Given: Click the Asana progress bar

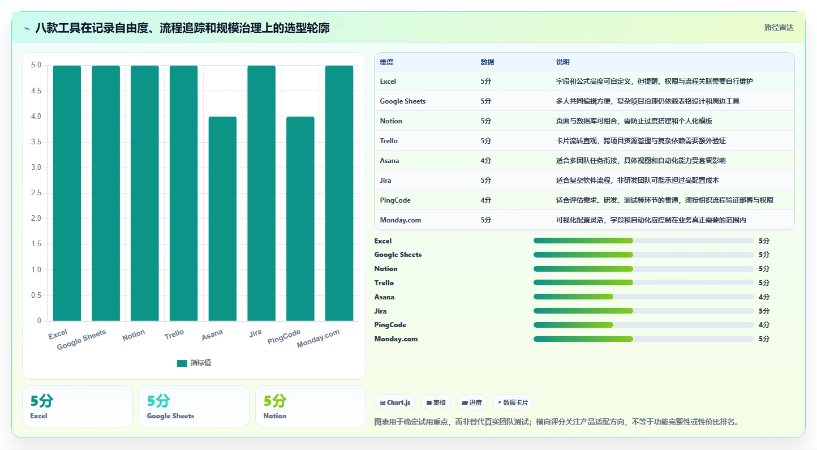Looking at the screenshot, I should coord(644,297).
